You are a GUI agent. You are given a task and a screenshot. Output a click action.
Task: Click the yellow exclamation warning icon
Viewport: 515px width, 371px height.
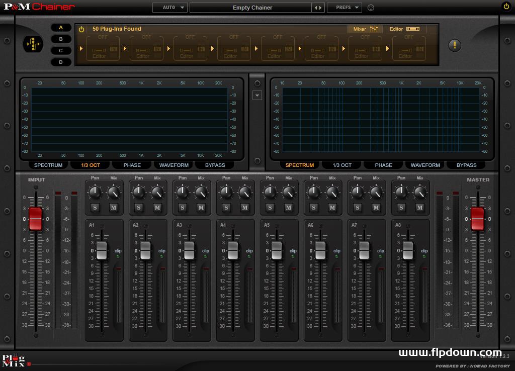tap(454, 45)
